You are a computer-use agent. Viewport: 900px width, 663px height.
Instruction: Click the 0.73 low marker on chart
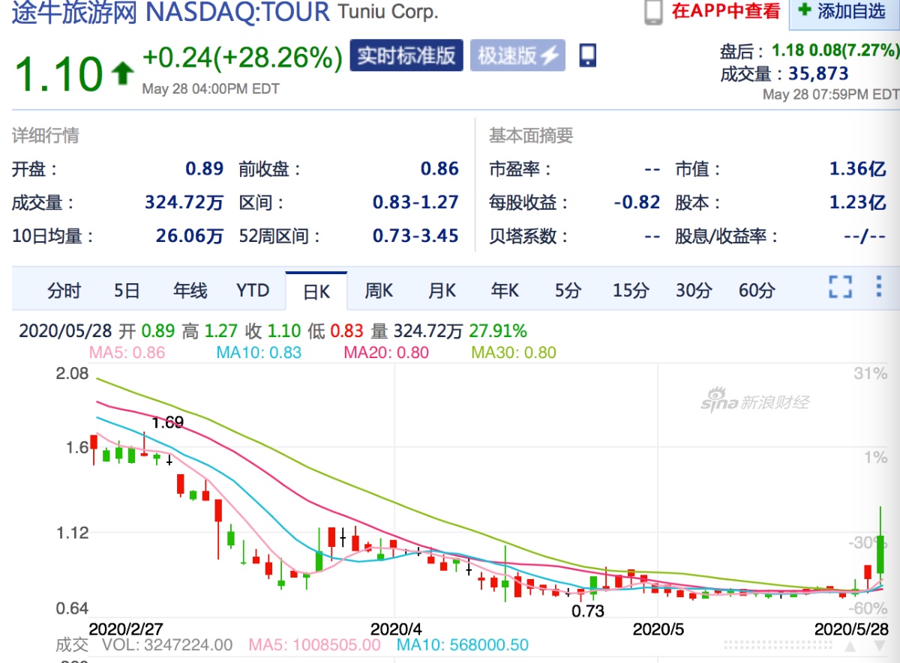click(x=587, y=611)
